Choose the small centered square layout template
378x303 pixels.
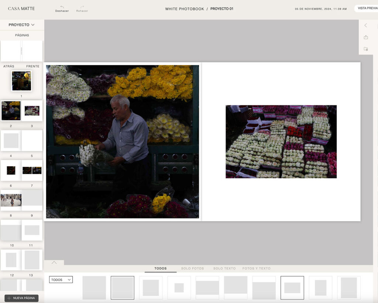[179, 287]
